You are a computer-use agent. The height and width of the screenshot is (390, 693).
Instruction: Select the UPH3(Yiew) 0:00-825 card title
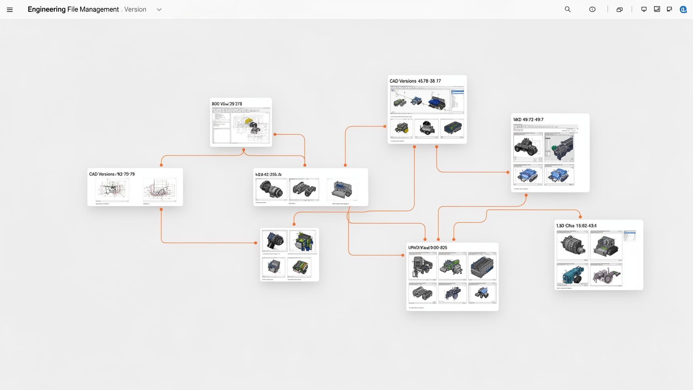428,248
